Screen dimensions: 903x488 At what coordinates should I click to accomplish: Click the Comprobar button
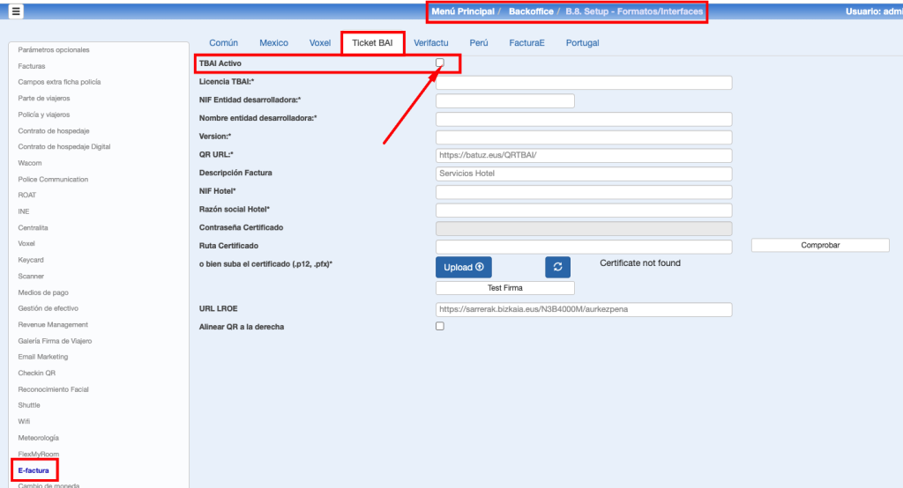[x=820, y=246]
